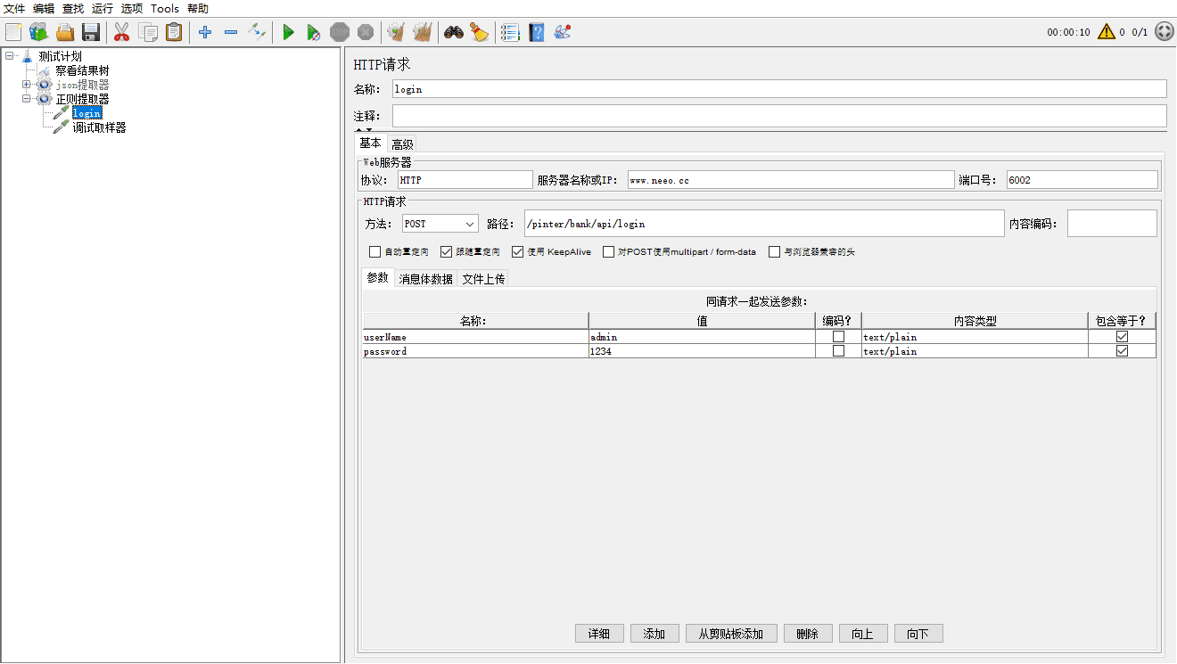Click the thread status circle icon at top right
Image resolution: width=1177 pixels, height=664 pixels.
click(1165, 32)
